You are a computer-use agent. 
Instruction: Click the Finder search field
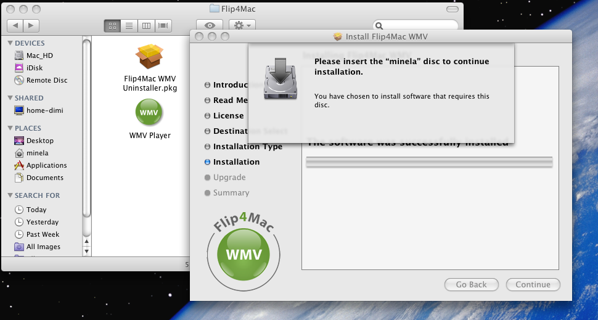click(x=416, y=25)
